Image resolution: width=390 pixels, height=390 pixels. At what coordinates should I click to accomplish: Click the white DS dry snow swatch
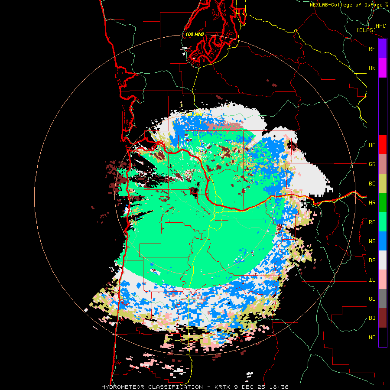tap(383, 260)
